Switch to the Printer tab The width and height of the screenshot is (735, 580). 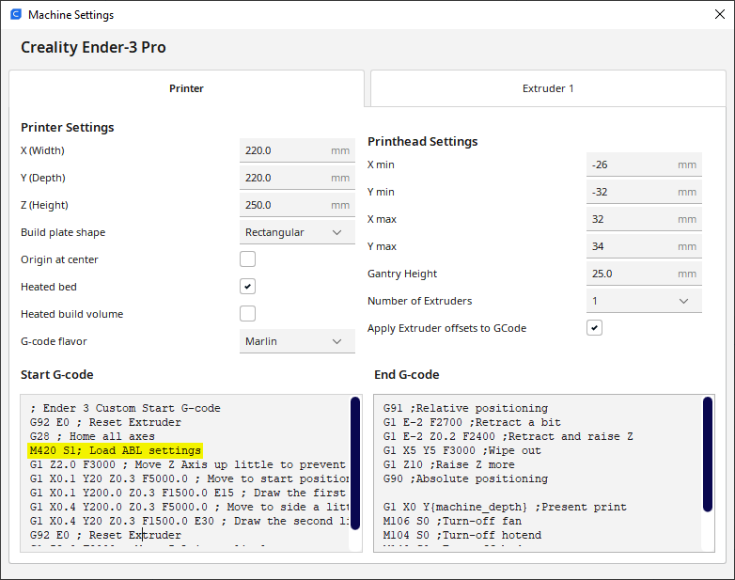click(186, 88)
